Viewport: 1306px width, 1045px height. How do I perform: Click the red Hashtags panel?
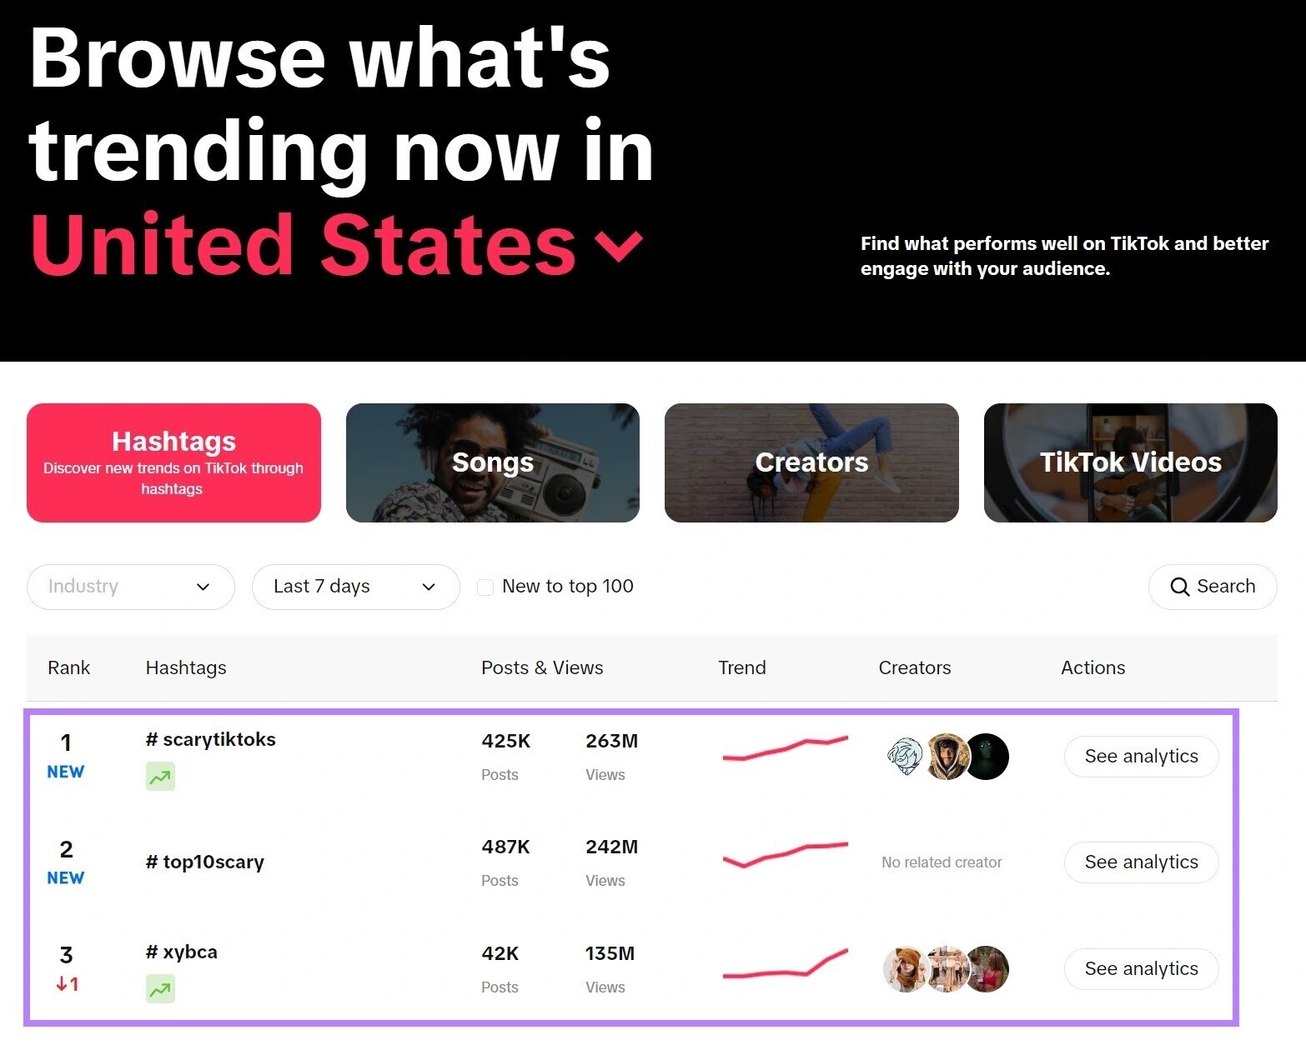tap(173, 462)
